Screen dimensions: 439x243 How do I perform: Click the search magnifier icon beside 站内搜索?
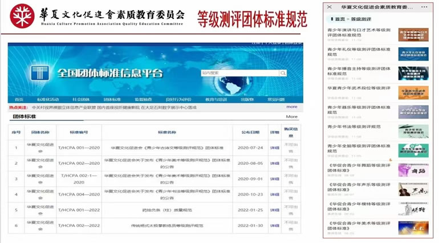coord(283,73)
